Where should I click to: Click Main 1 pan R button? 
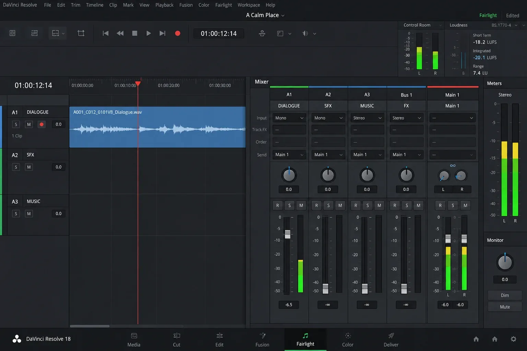(462, 189)
